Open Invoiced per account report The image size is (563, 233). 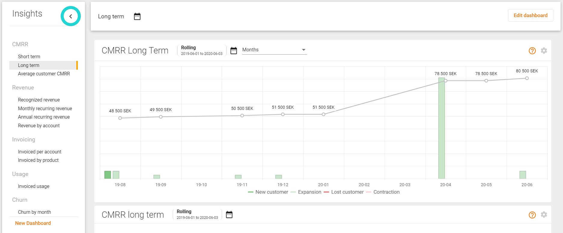[x=40, y=152]
